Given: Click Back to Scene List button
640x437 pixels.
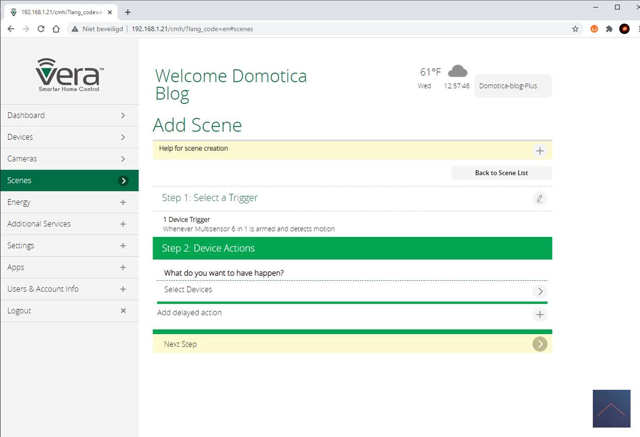Looking at the screenshot, I should click(x=501, y=173).
